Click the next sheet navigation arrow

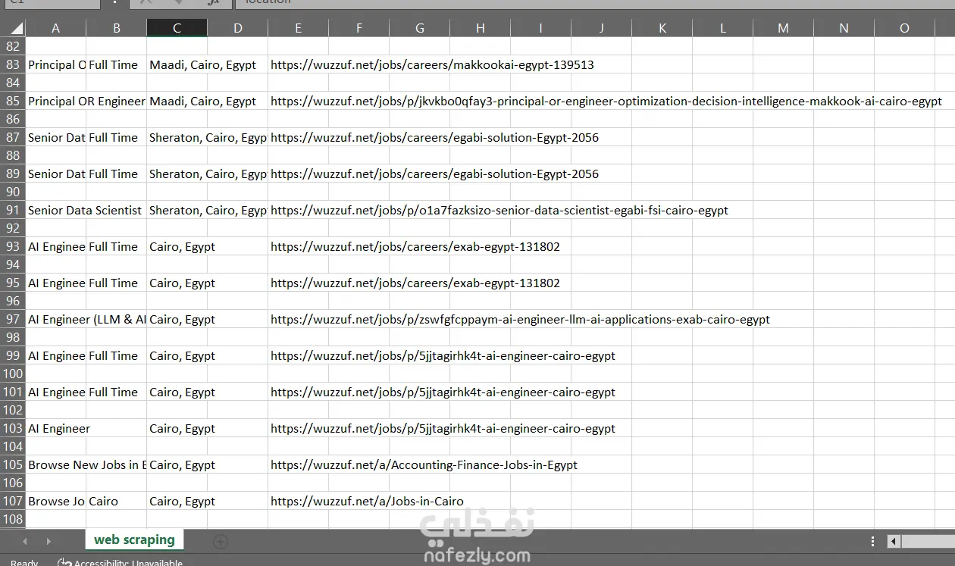[x=49, y=541]
